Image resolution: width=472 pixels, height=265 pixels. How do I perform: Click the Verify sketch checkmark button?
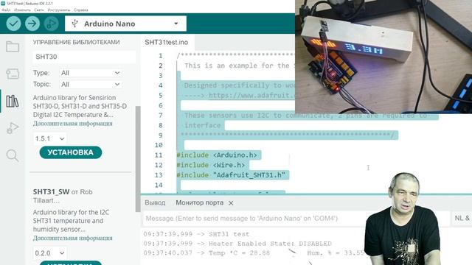click(13, 24)
